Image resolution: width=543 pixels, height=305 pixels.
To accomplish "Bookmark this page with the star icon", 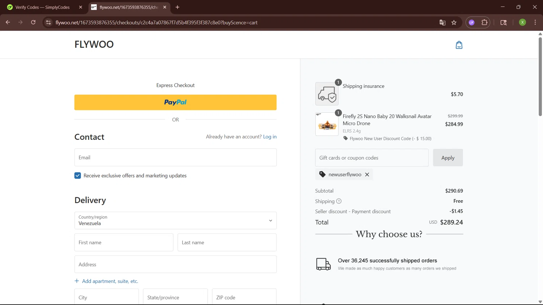I will [x=454, y=22].
